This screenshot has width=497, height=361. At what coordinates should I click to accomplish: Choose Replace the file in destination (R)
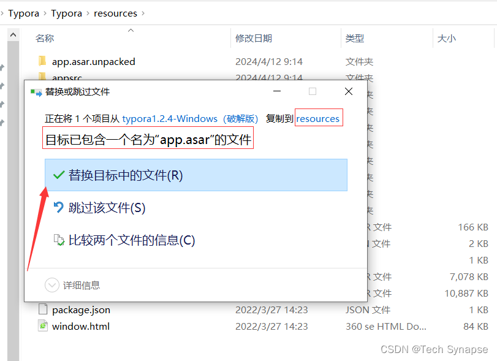click(x=196, y=175)
